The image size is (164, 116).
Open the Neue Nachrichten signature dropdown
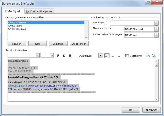156,29
